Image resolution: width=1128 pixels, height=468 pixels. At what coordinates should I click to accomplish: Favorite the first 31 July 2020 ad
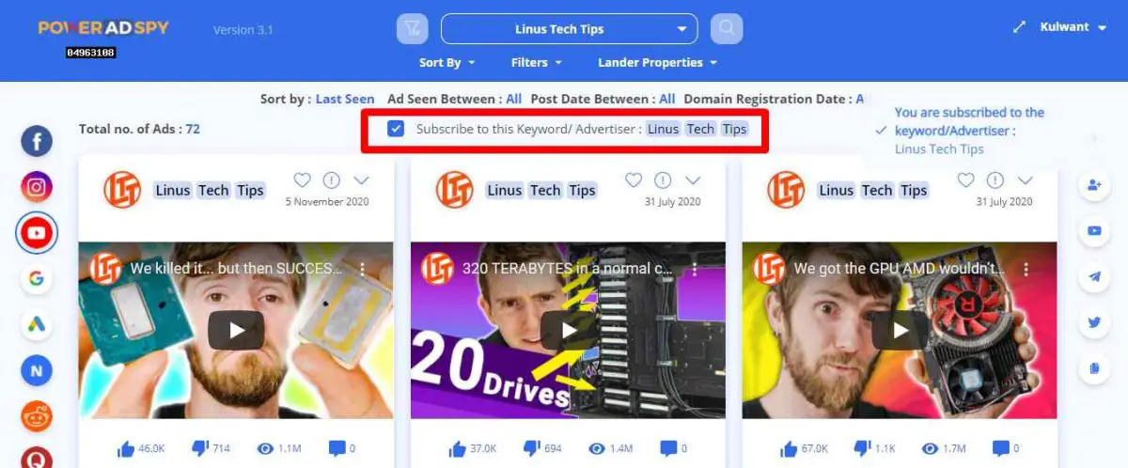pos(634,179)
